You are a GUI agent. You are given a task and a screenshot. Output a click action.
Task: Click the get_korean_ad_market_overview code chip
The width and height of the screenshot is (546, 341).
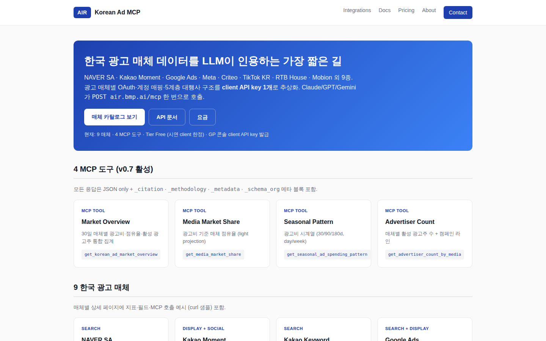[121, 255]
